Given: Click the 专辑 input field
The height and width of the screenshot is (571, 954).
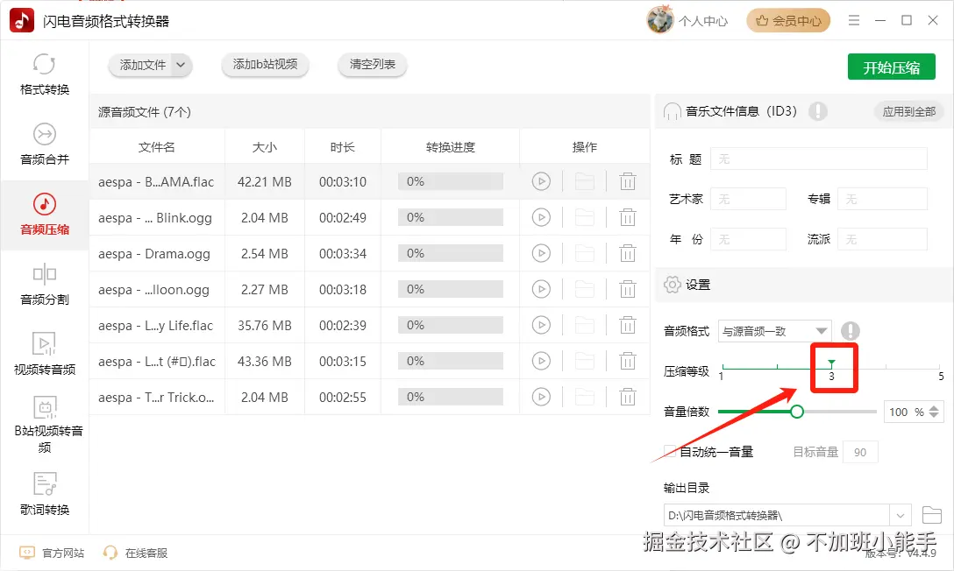Looking at the screenshot, I should tap(882, 199).
